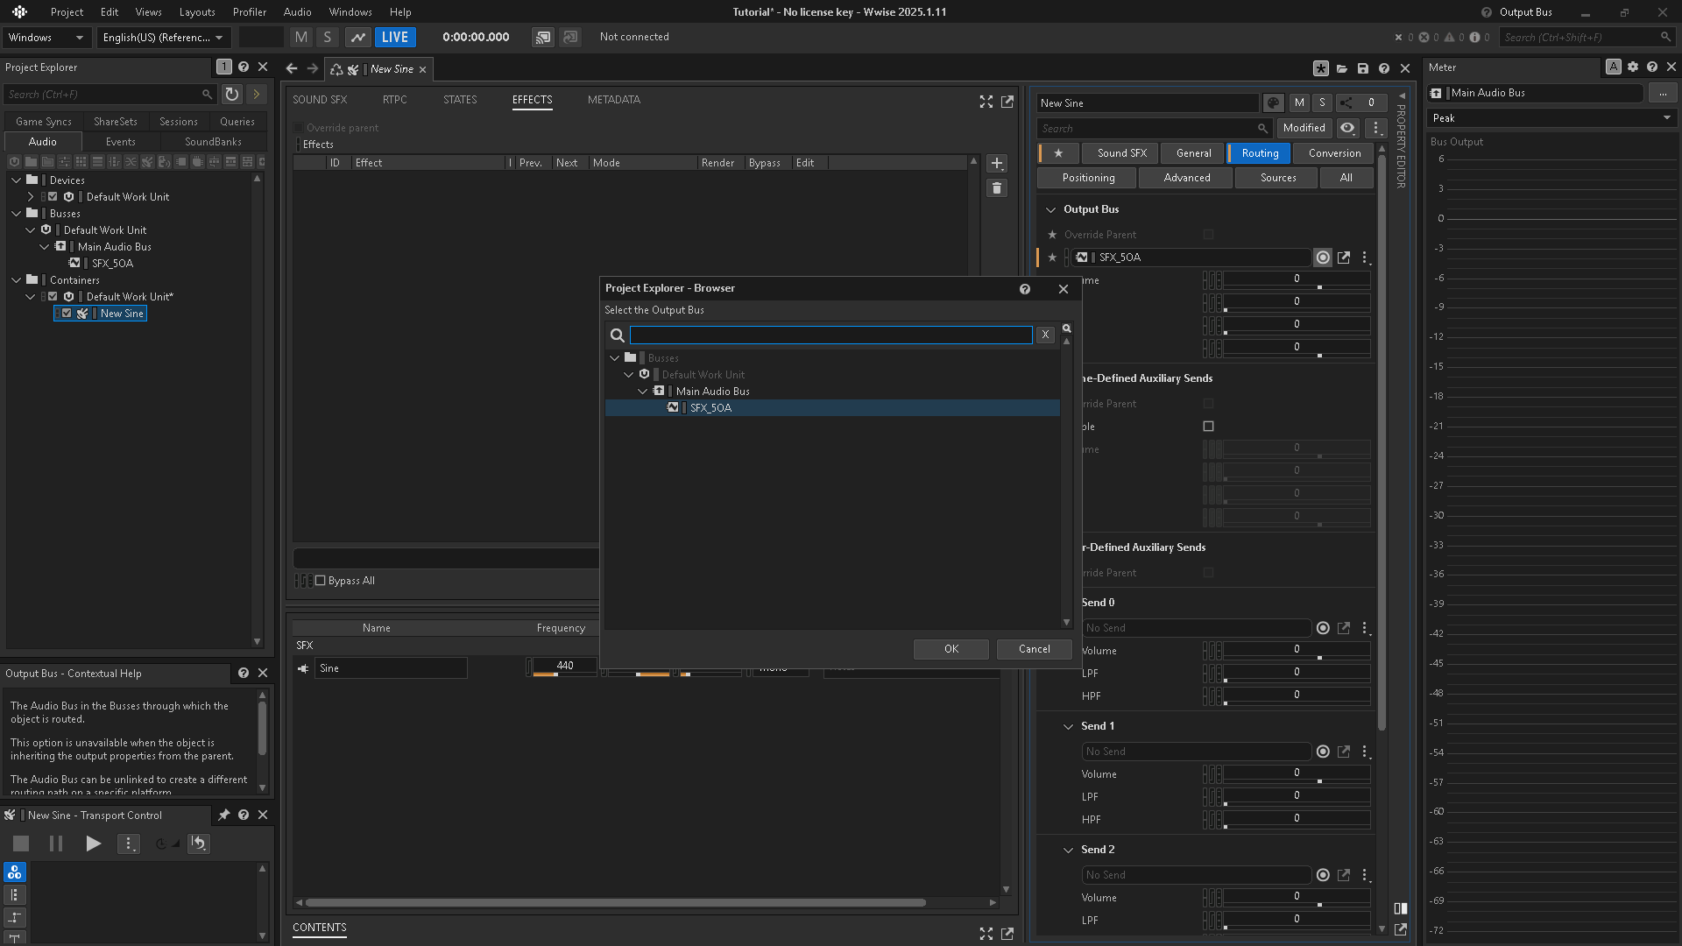
Task: Open the Remote connection icon
Action: click(x=543, y=37)
